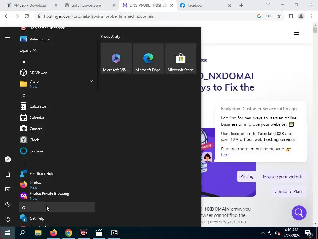Open 7-Zip from the taskbar
Image resolution: width=318 pixels, height=239 pixels.
click(x=114, y=233)
